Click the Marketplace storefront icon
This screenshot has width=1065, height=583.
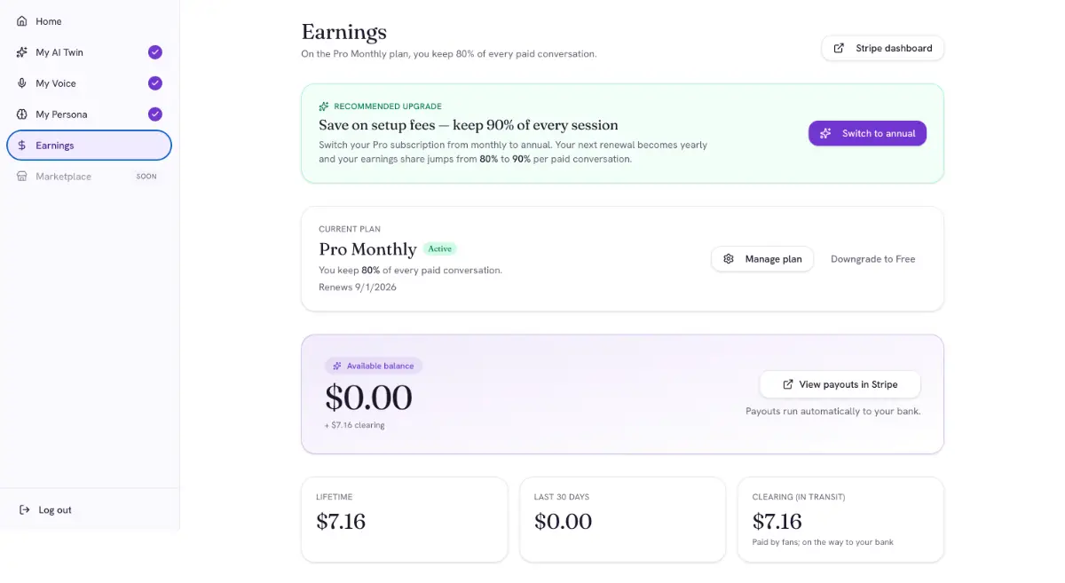[22, 177]
